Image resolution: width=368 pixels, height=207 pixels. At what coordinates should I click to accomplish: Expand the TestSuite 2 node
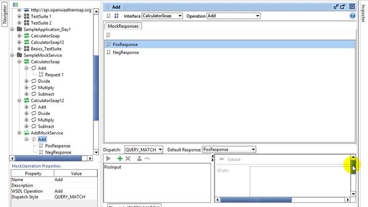pyautogui.click(x=19, y=23)
